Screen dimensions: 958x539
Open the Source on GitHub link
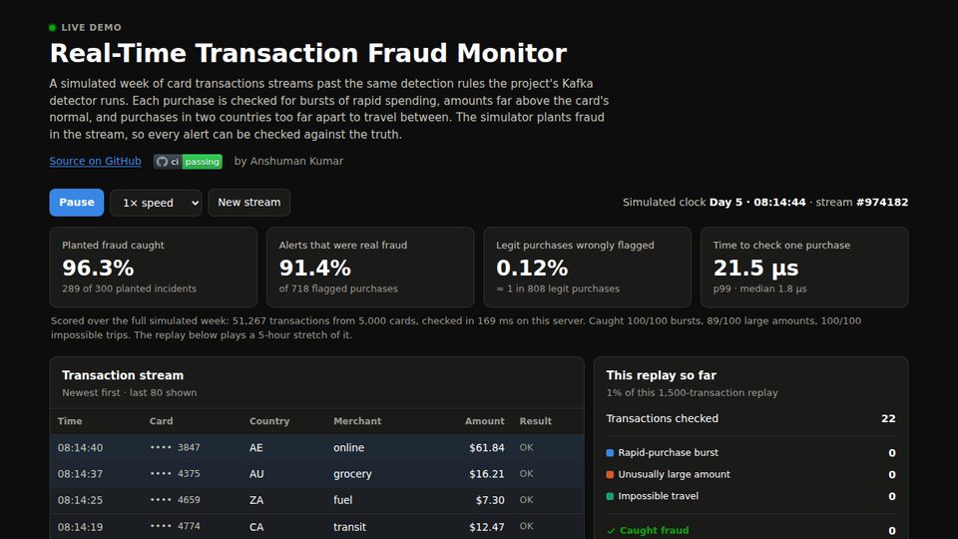coord(96,161)
